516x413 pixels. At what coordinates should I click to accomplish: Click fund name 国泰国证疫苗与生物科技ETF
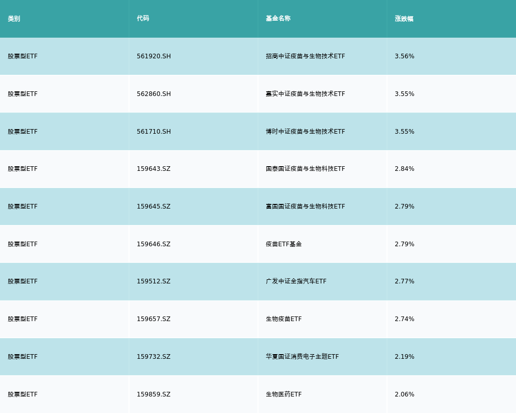click(305, 169)
